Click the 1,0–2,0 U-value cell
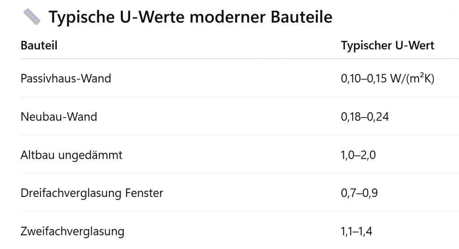459x249 pixels. [358, 155]
